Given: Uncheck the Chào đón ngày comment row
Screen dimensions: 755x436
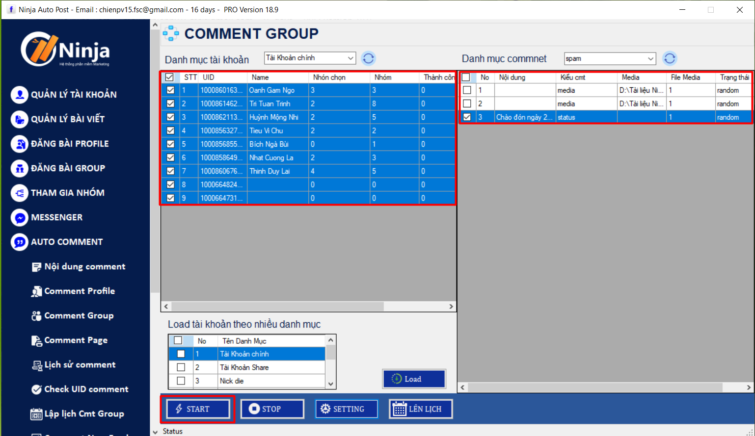Looking at the screenshot, I should 467,117.
